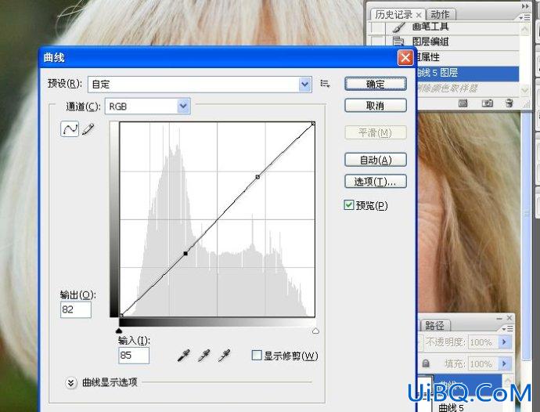
Task: Open the opacity slider arrow in Layers panel
Action: click(x=504, y=342)
